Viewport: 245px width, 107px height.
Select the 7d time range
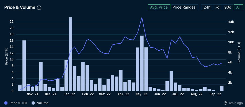click(217, 7)
